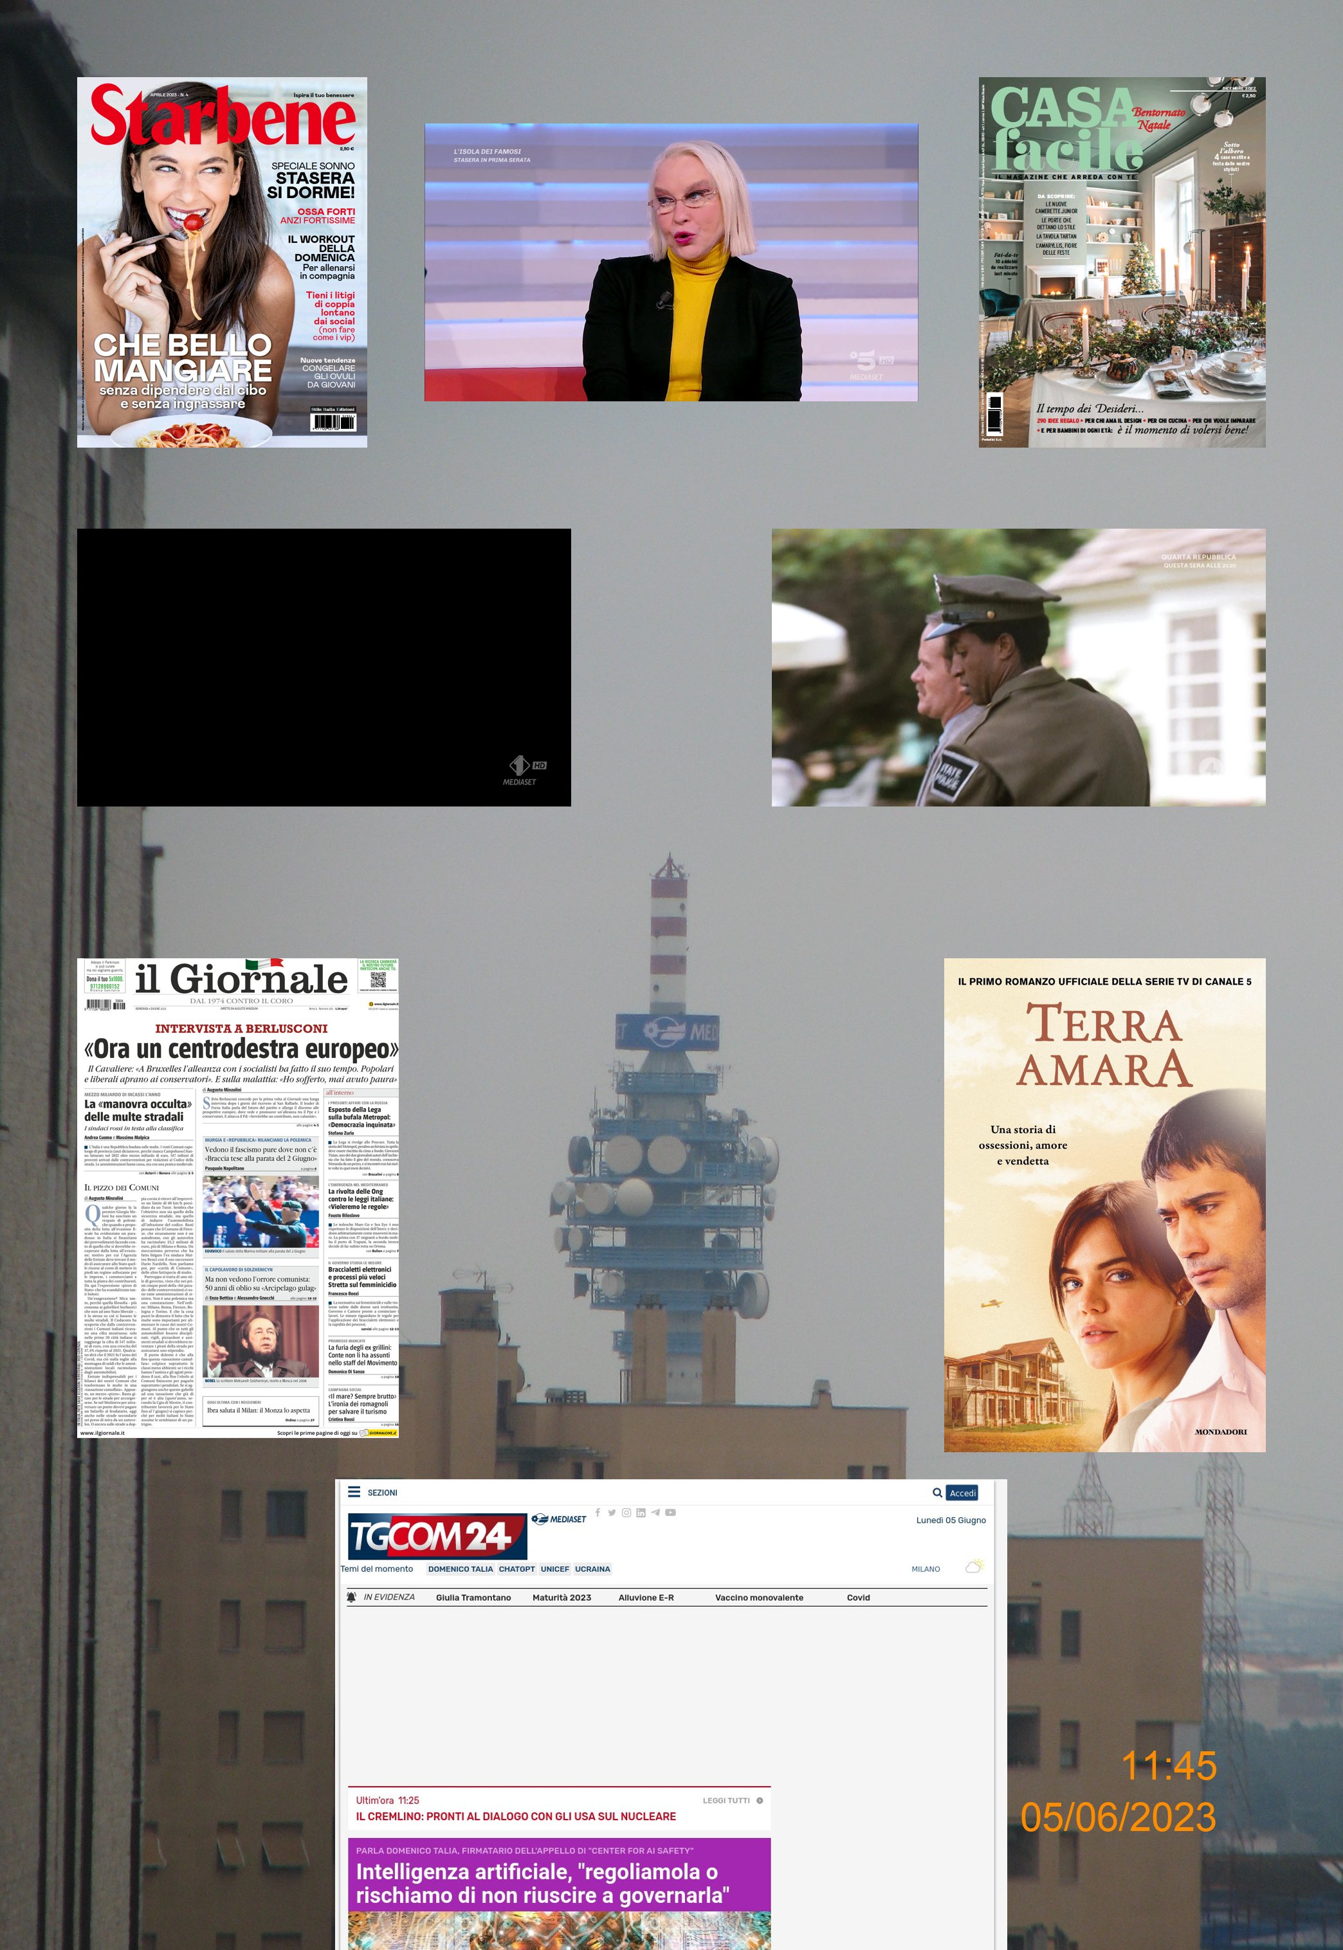Open the Alluvione E-R highlight
1343x1950 pixels.
click(x=645, y=1598)
